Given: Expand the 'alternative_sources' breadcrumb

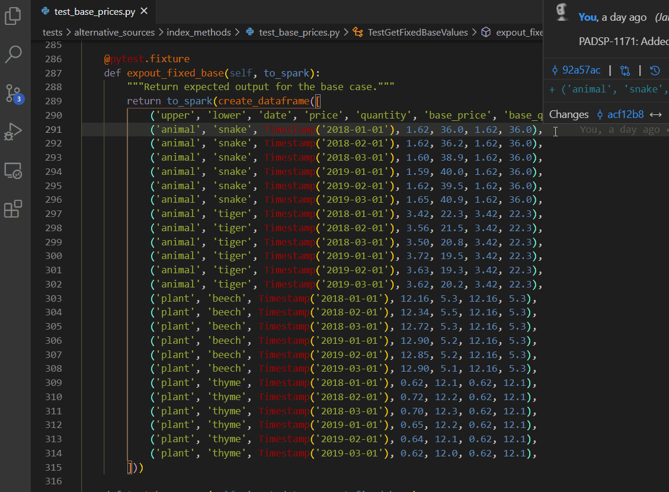Looking at the screenshot, I should tap(114, 33).
